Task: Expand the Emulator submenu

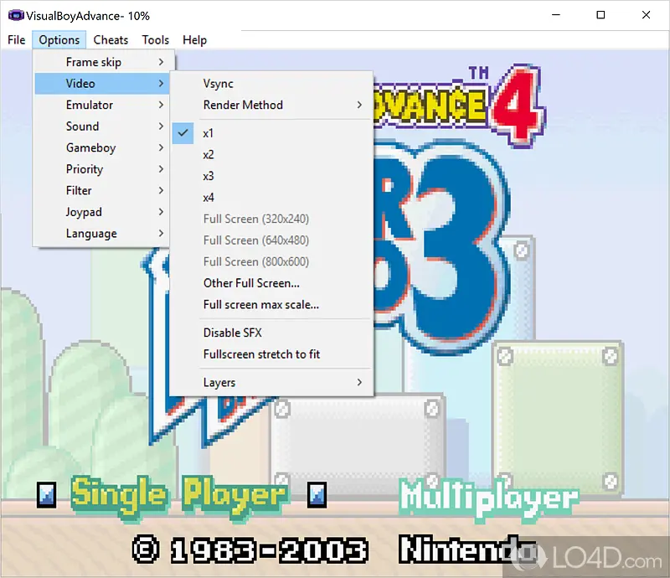Action: coord(90,105)
